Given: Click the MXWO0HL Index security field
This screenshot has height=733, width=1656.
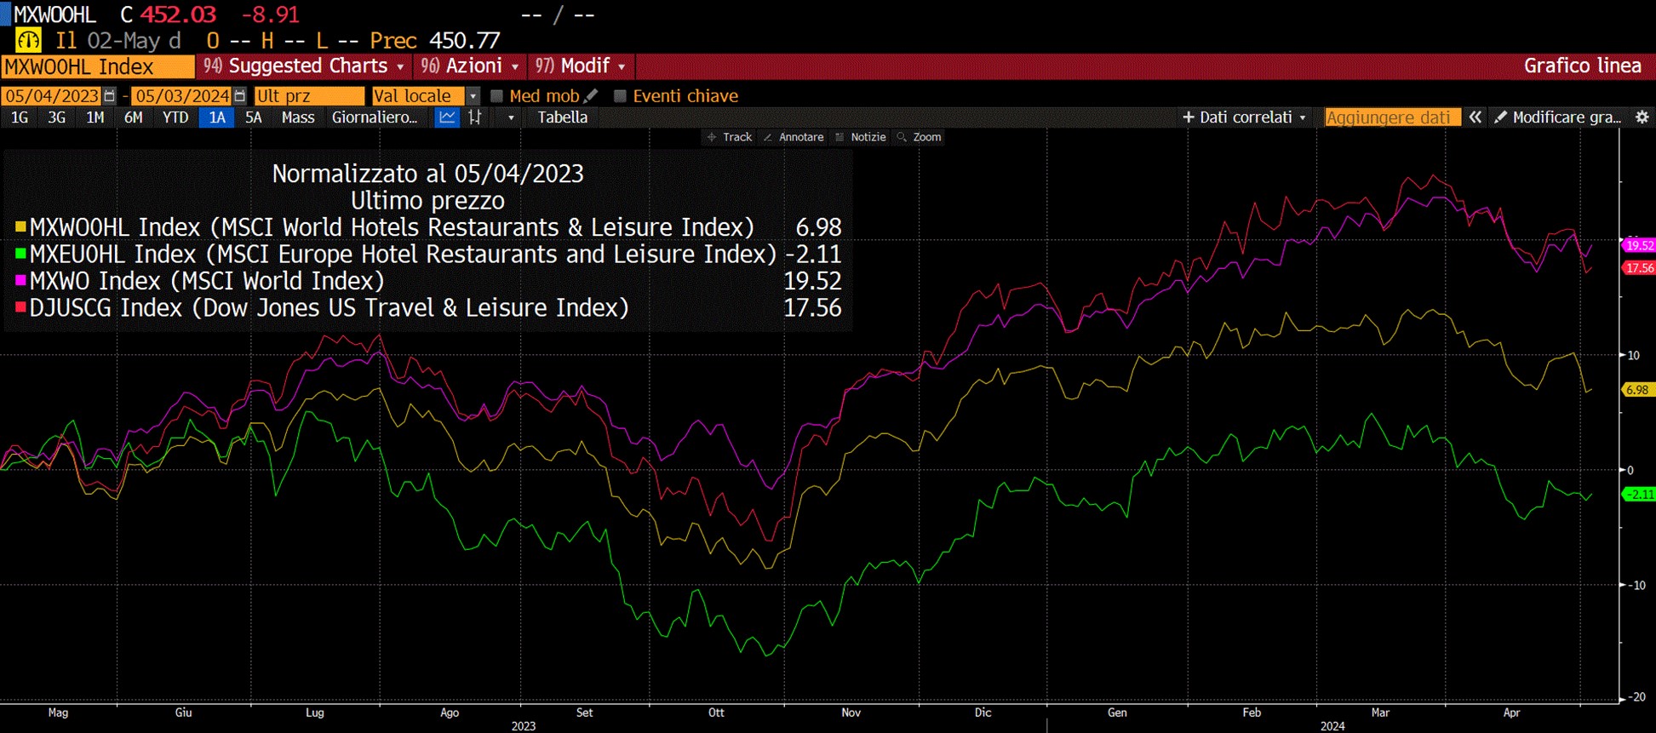Looking at the screenshot, I should 98,66.
